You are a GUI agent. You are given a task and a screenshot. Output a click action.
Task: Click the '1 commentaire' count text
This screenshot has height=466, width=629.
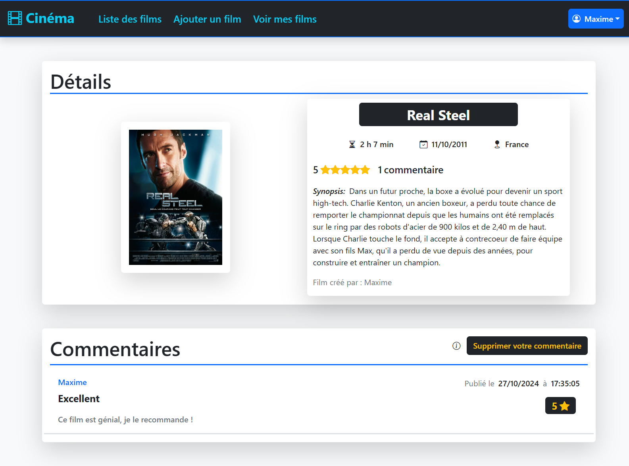pyautogui.click(x=410, y=170)
